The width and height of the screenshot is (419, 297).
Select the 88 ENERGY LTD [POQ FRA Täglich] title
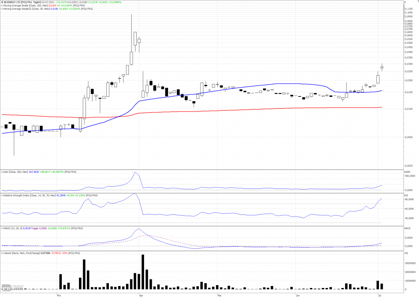coord(23,2)
